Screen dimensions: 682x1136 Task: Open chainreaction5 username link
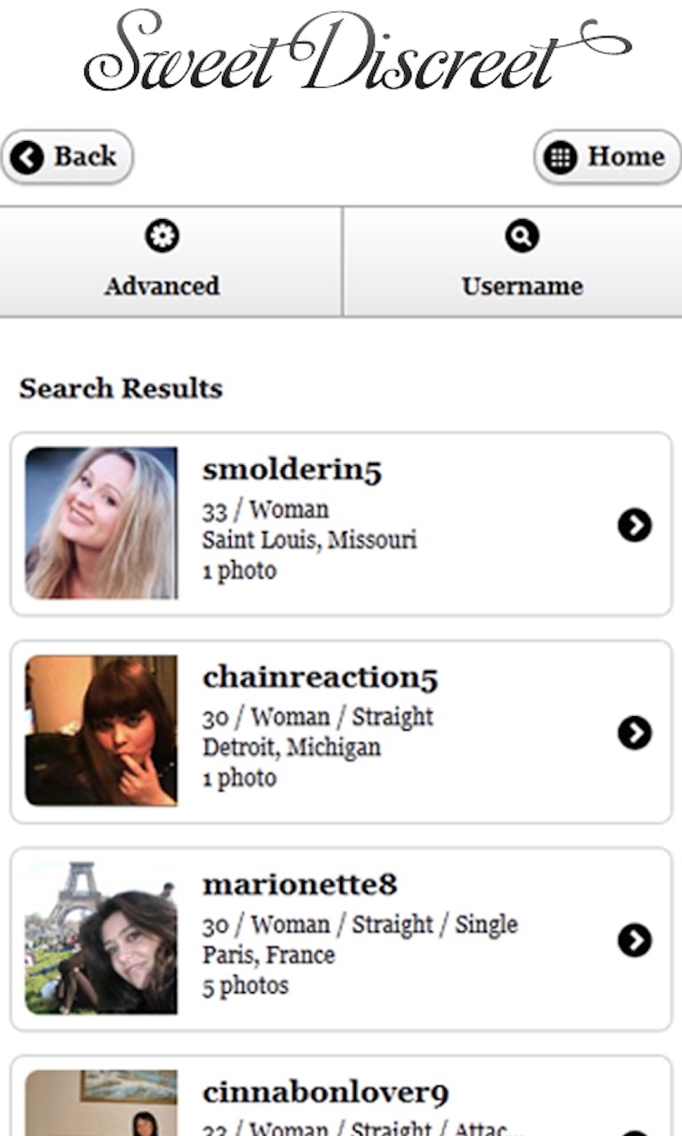tap(320, 678)
